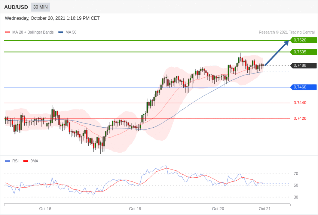318x215 pixels.
Task: Click the 0.7440 red support label
Action: (300, 103)
